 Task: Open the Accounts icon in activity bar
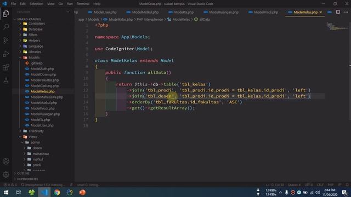[x=6, y=161]
